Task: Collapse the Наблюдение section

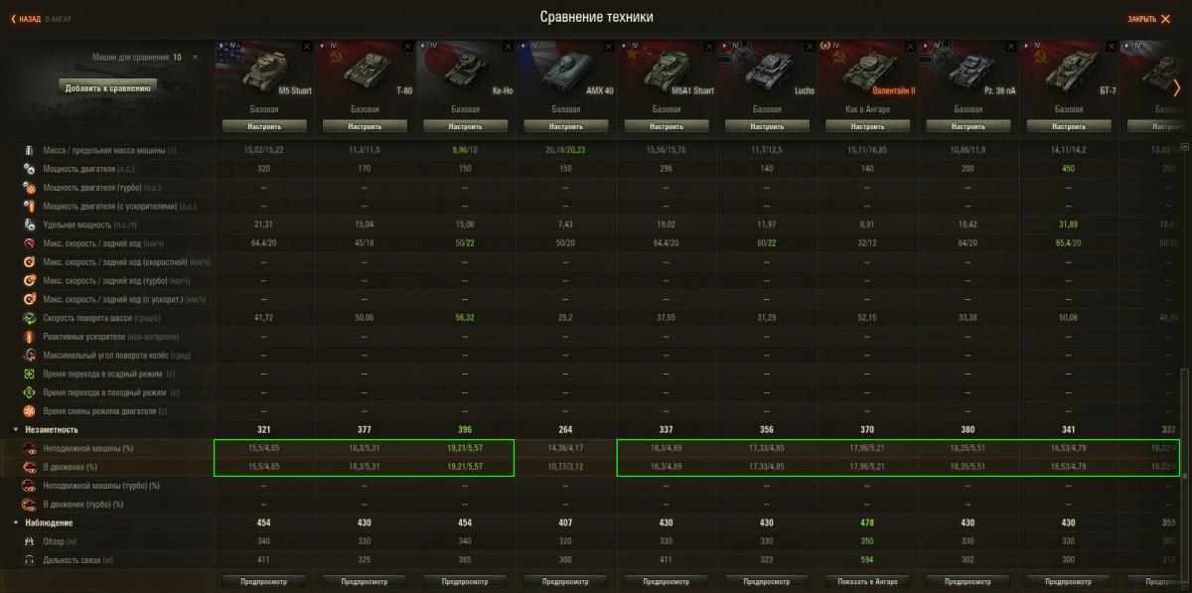Action: 16,522
